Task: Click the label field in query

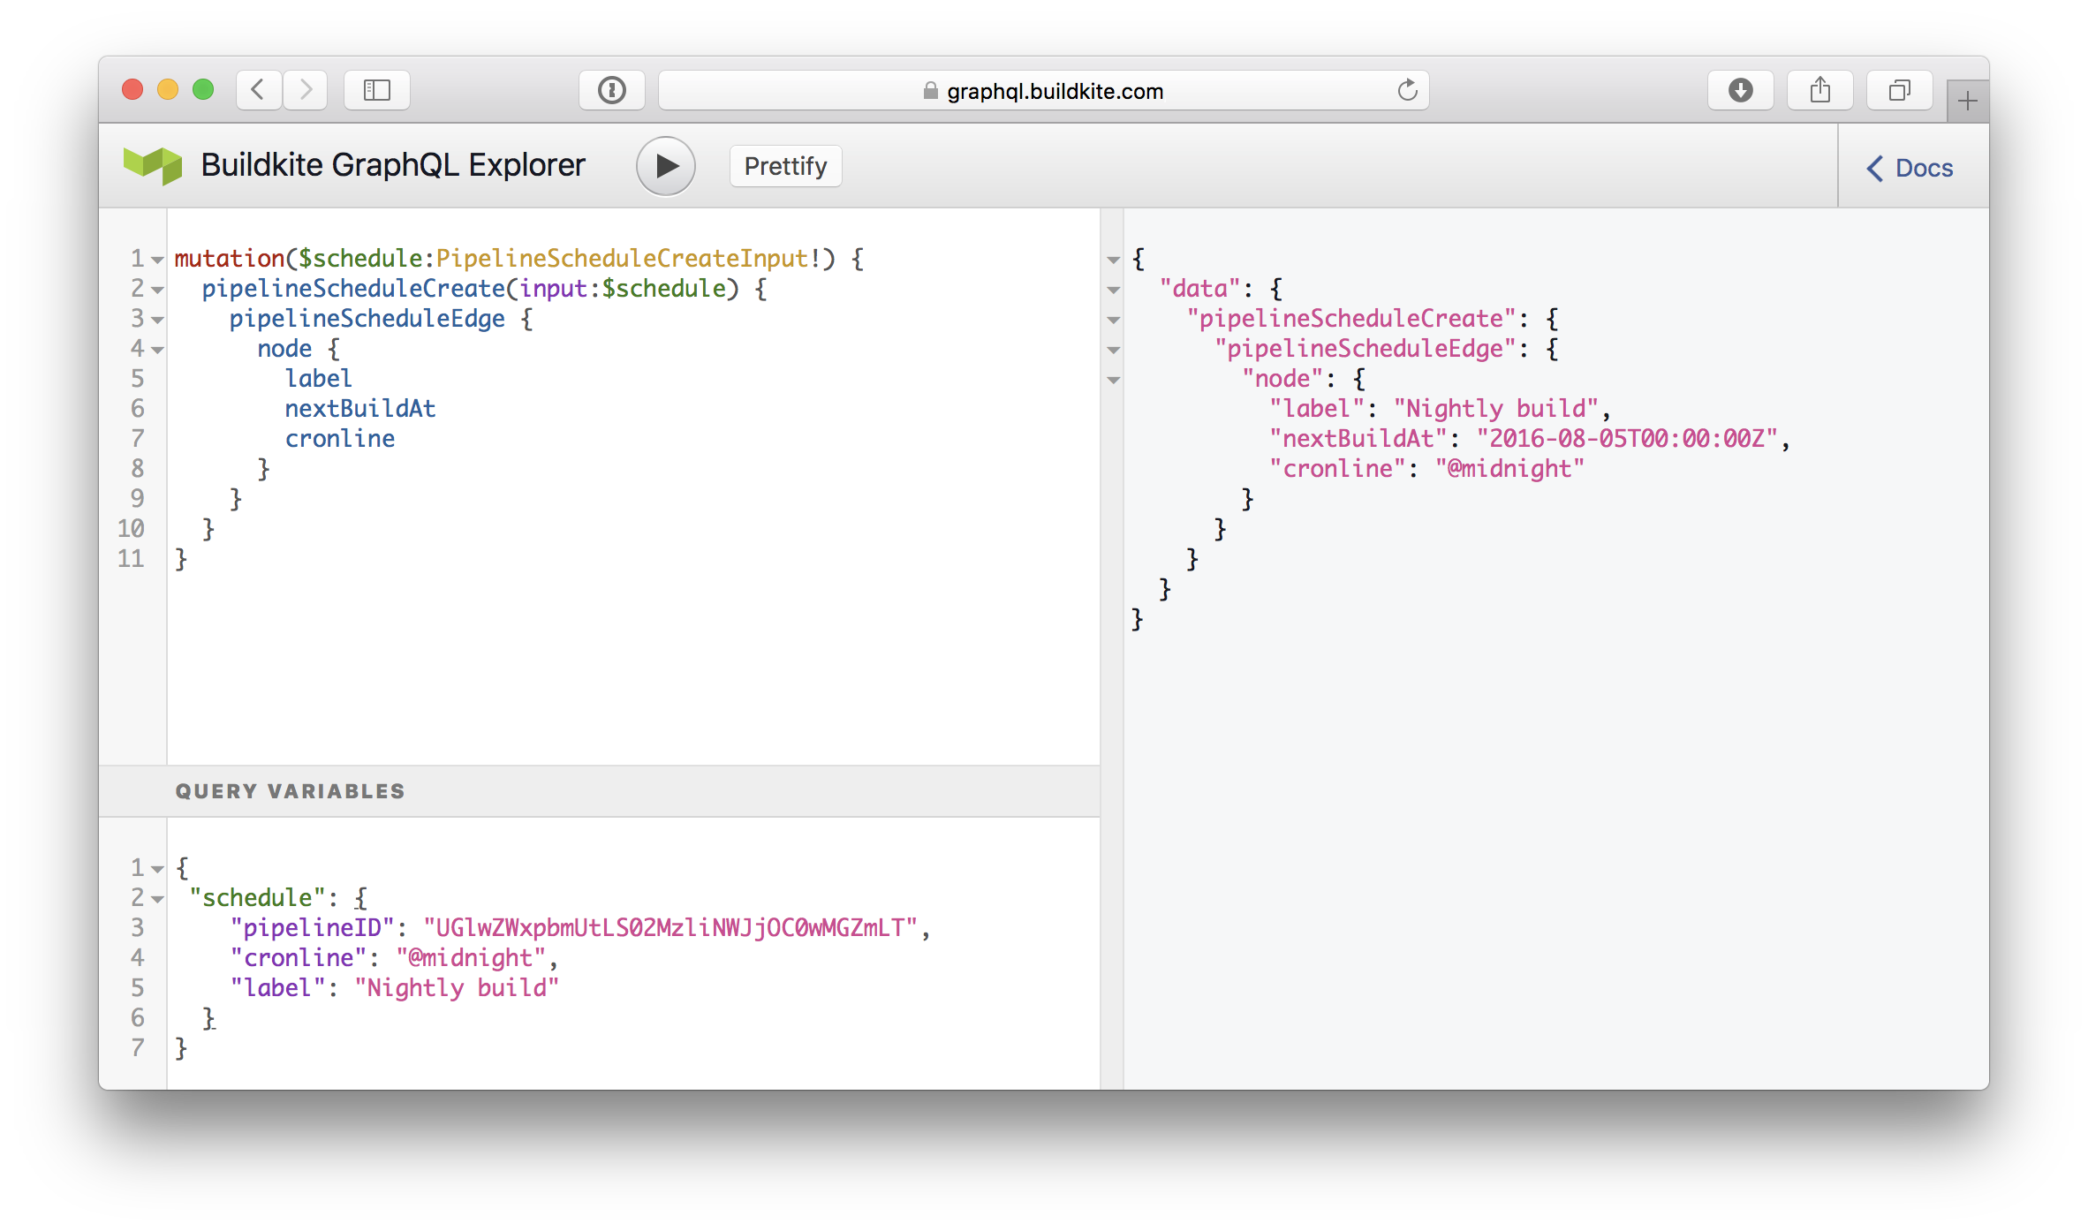Action: point(318,378)
